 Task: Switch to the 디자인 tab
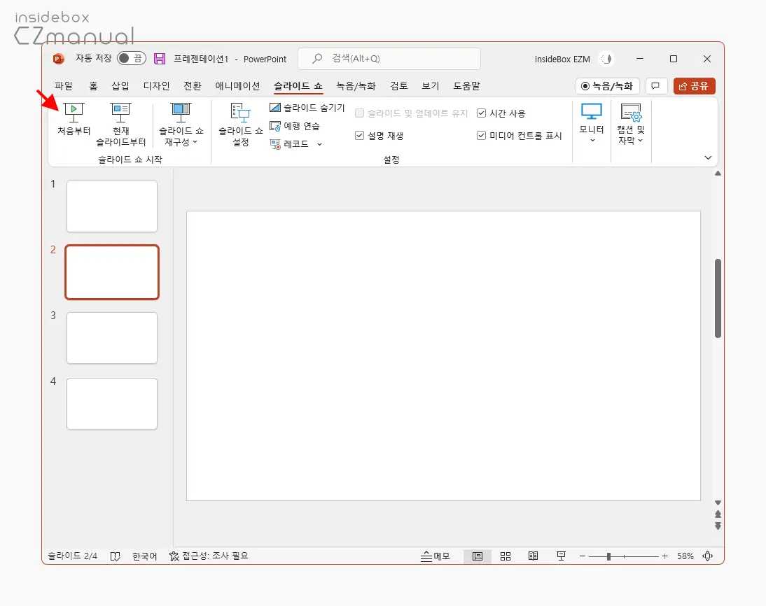(x=156, y=86)
